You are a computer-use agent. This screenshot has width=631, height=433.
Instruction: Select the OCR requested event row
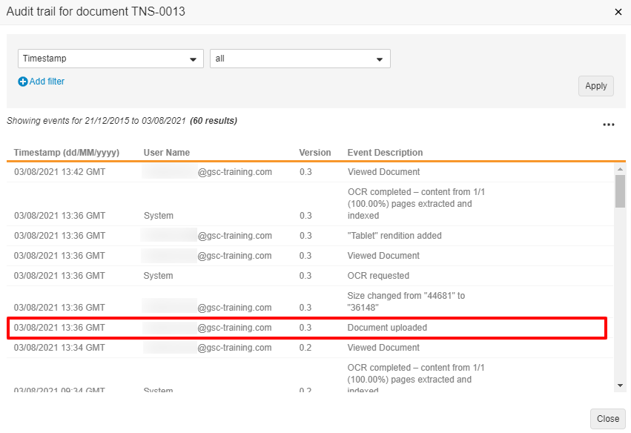[307, 276]
